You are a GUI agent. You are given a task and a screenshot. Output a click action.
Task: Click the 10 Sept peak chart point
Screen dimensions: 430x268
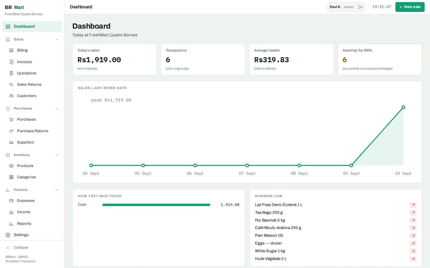403,107
